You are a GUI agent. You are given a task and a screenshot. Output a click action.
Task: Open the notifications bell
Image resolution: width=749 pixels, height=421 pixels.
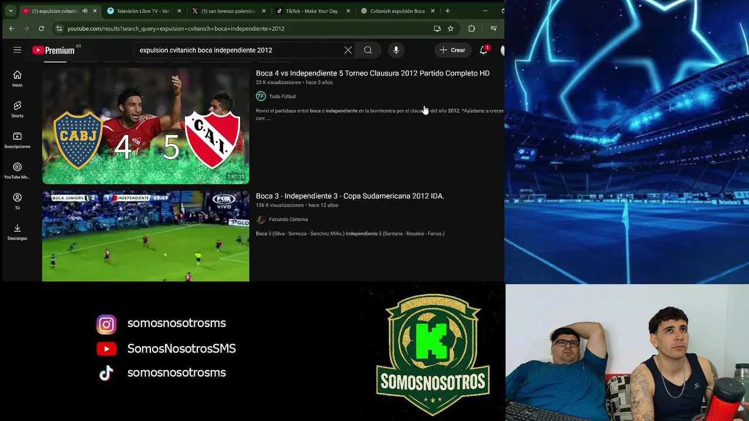(x=483, y=50)
